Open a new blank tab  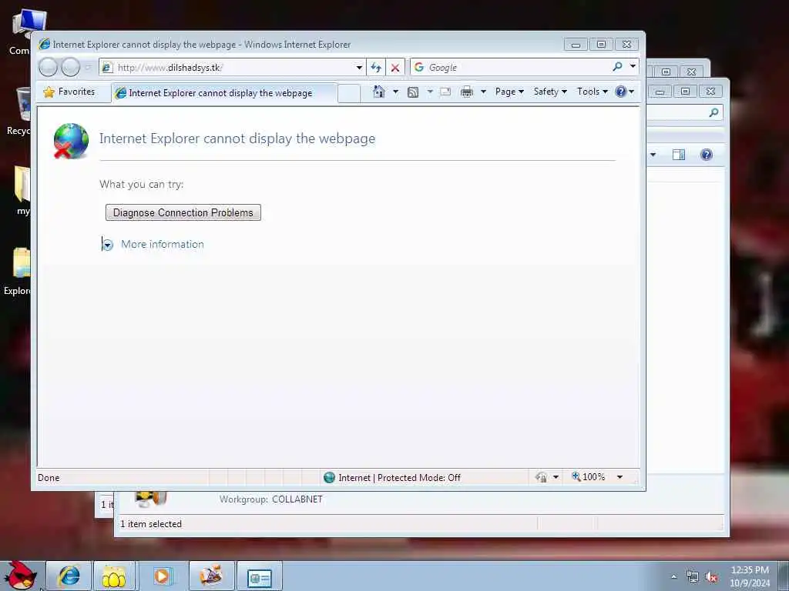[x=349, y=93]
